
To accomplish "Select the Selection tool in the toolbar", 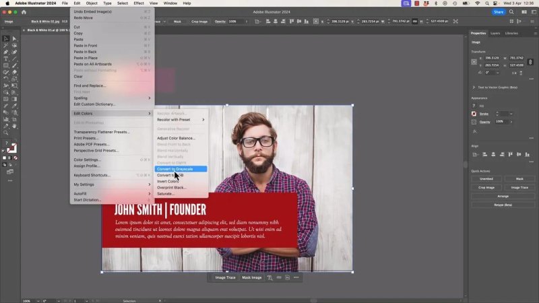I will coord(6,39).
